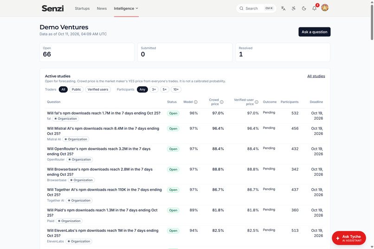Open the fal npm downloads 1.7M question

(x=104, y=113)
